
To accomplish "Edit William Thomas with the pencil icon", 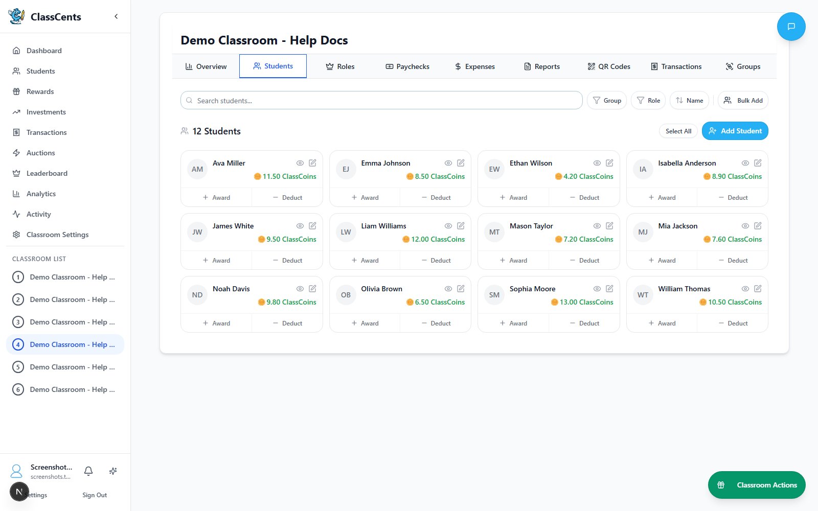I will click(758, 288).
